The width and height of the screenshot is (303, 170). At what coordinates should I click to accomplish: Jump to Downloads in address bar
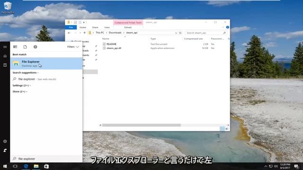pos(115,33)
